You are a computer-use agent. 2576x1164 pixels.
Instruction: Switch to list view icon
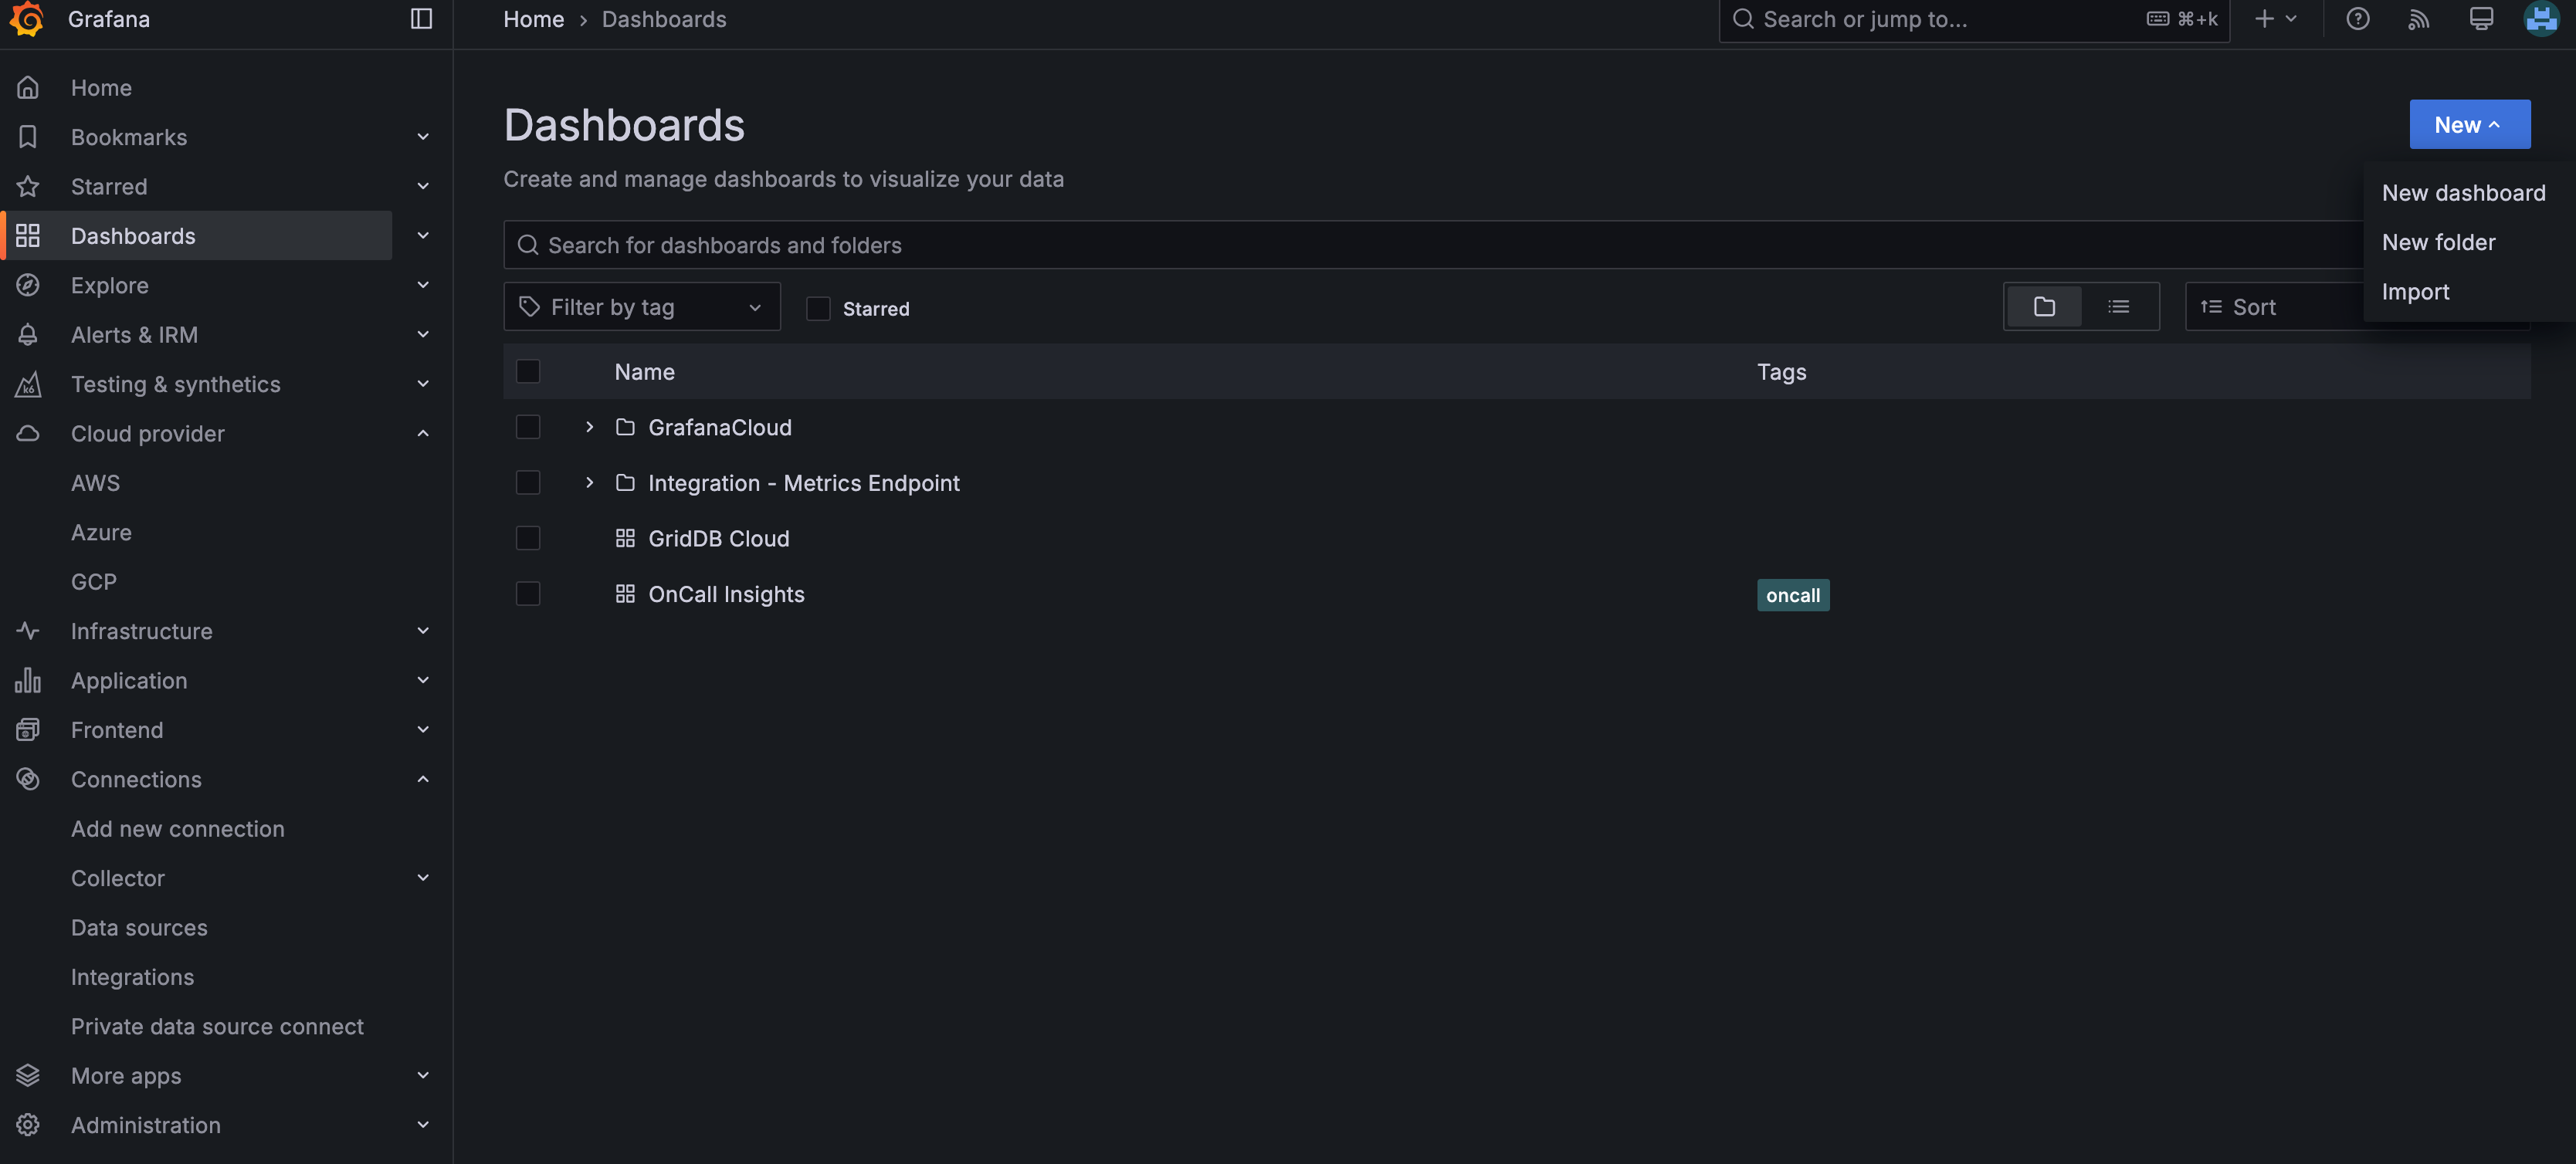tap(2118, 307)
